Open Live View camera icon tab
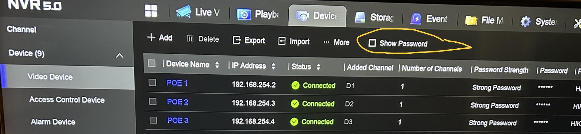581x134 pixels. tap(183, 12)
